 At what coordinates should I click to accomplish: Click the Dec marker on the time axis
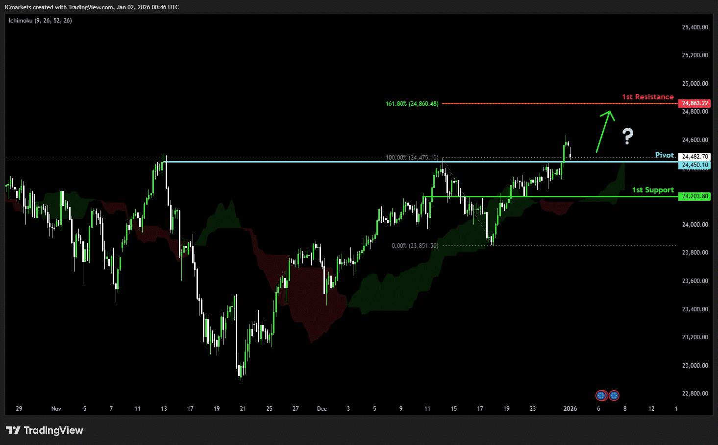coord(322,409)
